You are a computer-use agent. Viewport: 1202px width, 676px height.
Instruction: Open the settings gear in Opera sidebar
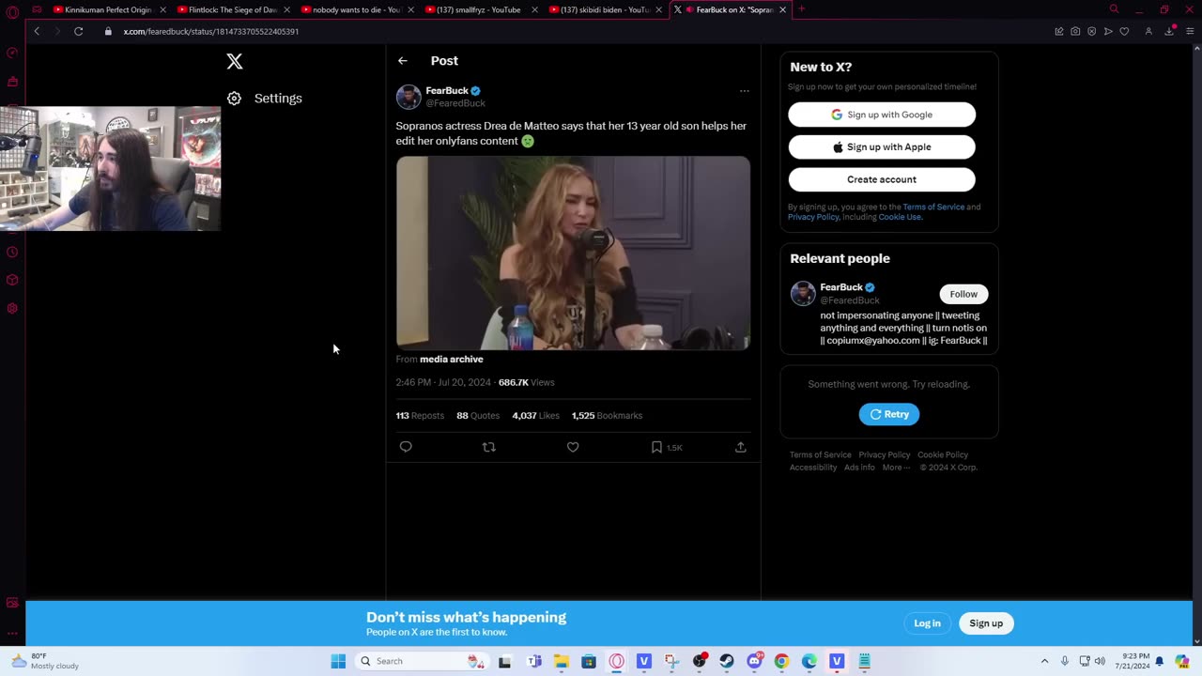12,308
